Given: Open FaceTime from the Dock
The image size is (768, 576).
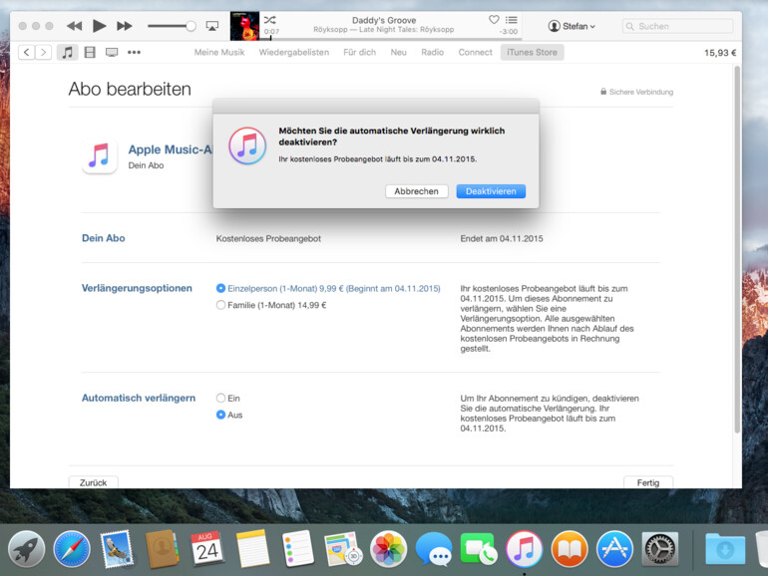Looking at the screenshot, I should pyautogui.click(x=479, y=548).
